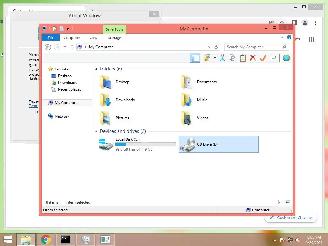Show hidden tray icons arrow

275,240
